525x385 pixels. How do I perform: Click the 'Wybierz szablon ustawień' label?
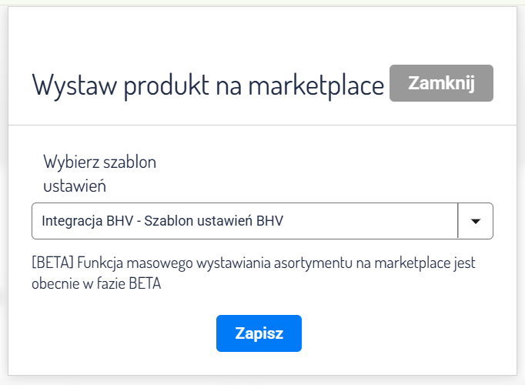point(99,173)
